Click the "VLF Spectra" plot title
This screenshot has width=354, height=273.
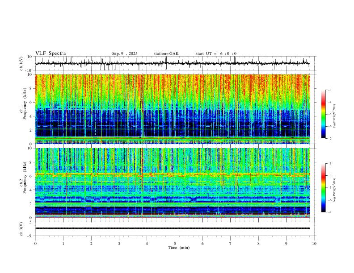click(51, 54)
